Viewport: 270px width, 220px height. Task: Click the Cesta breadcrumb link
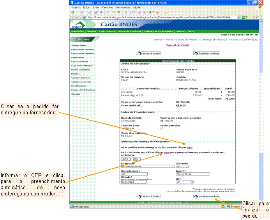tap(235, 40)
